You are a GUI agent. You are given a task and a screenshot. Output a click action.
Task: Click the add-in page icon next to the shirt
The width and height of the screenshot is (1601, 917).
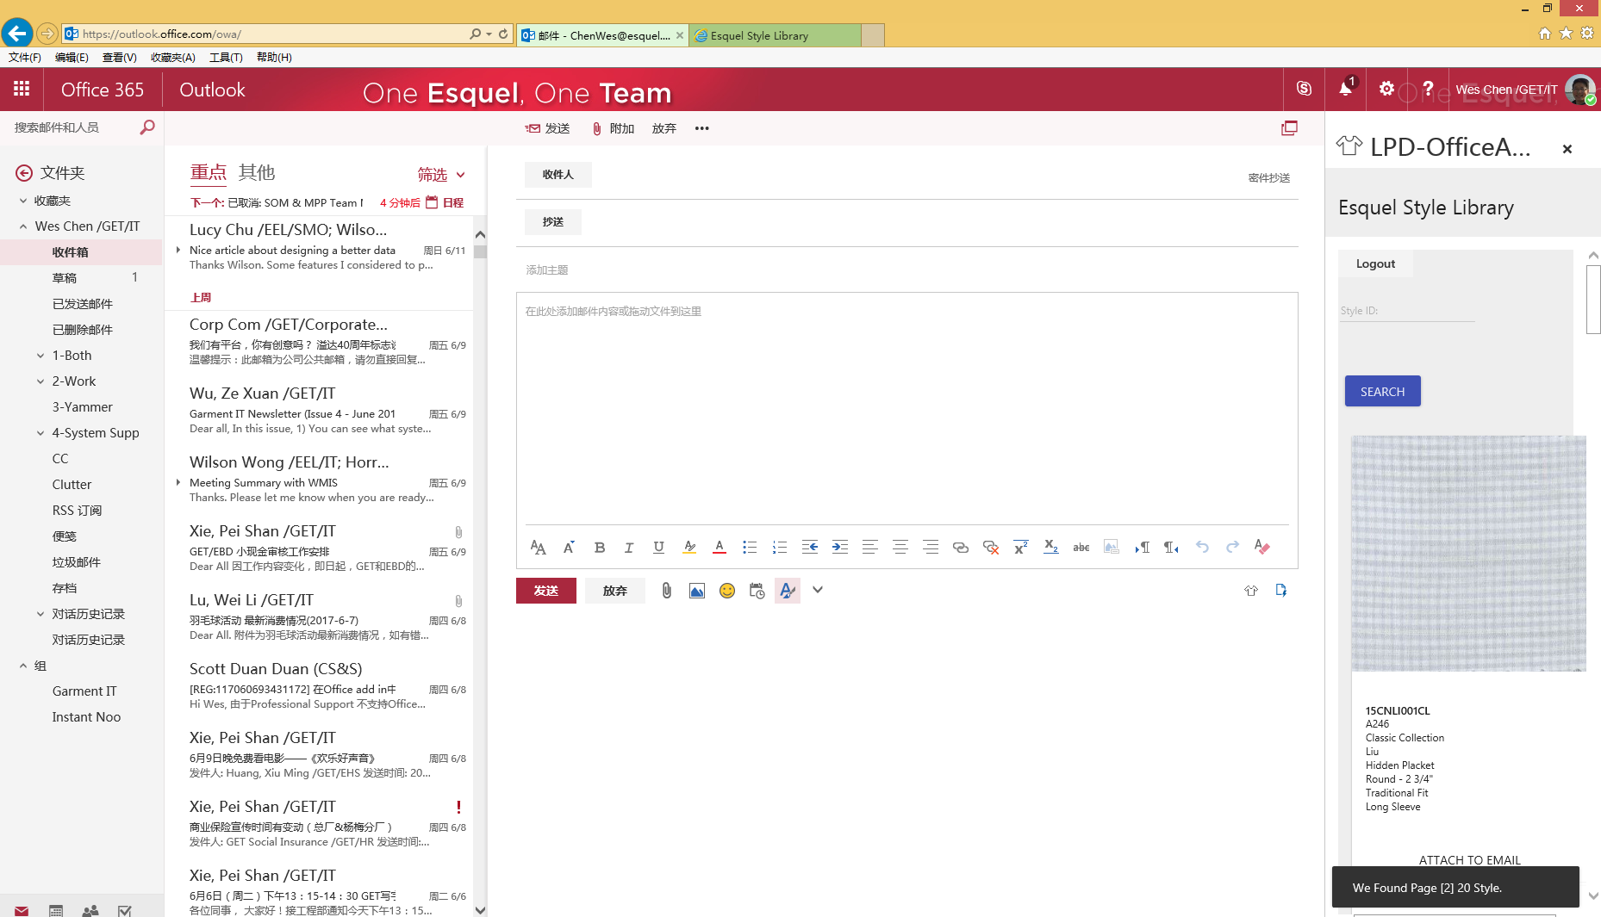click(1281, 591)
